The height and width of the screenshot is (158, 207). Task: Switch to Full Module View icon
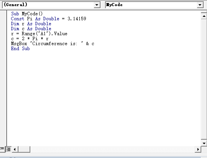pos(8,149)
